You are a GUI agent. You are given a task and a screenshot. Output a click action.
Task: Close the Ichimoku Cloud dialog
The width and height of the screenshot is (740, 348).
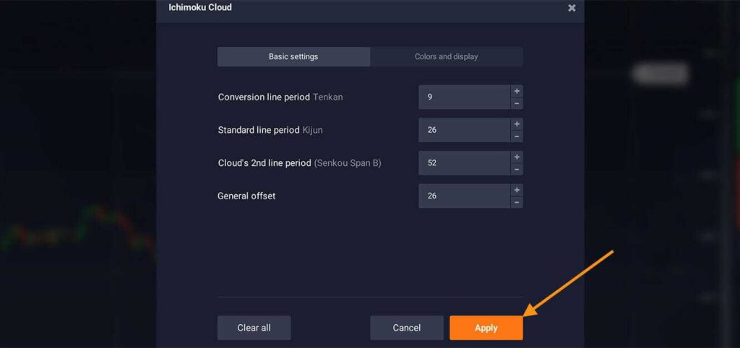click(x=572, y=8)
